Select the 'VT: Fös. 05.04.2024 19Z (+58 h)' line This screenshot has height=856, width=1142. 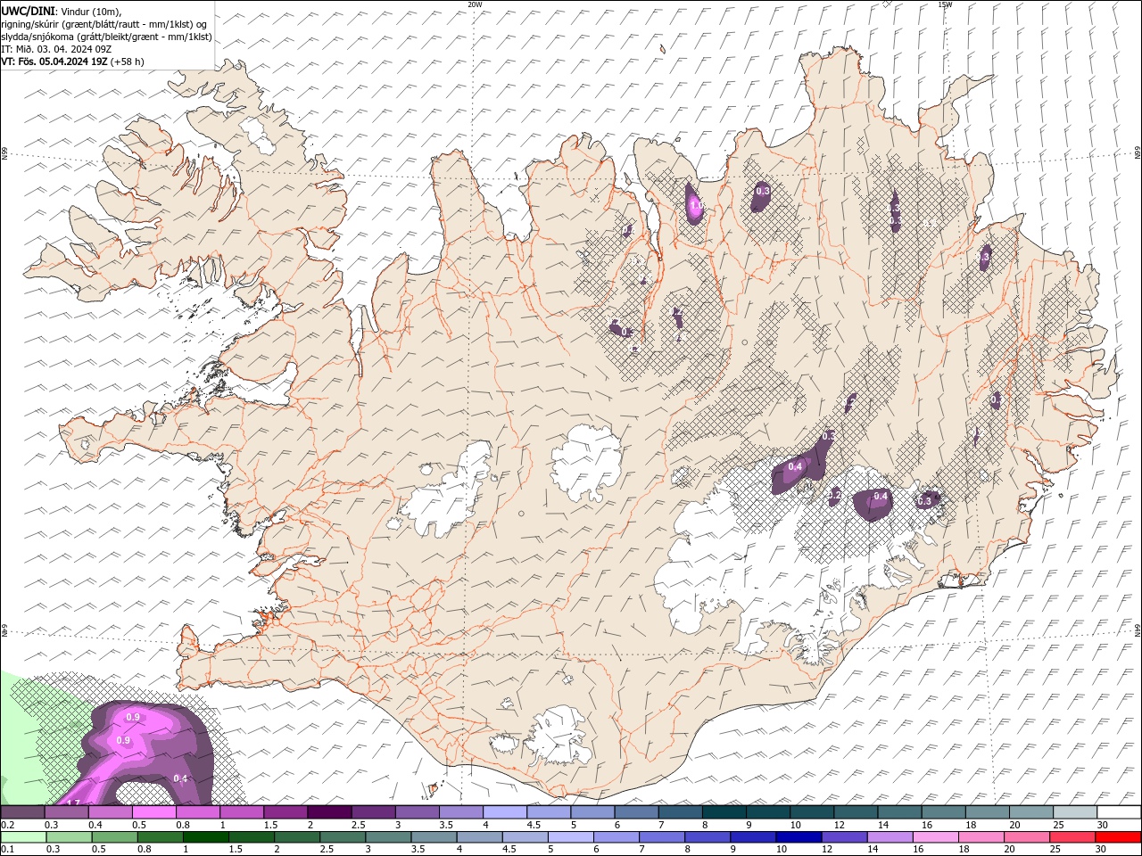[x=72, y=62]
